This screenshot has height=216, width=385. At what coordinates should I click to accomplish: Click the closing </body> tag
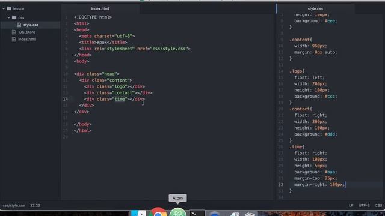click(x=83, y=124)
